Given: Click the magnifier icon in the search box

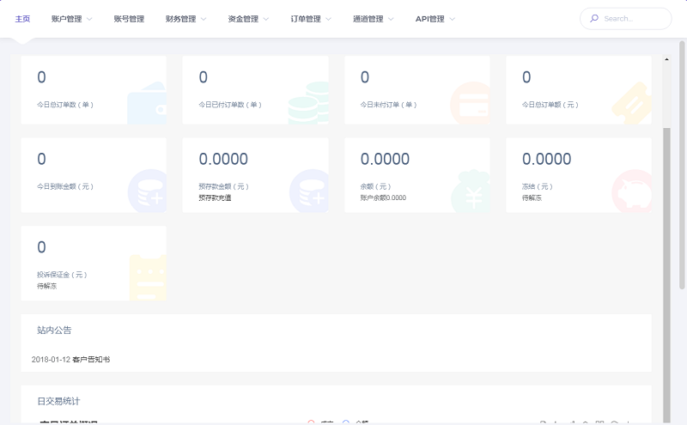Looking at the screenshot, I should (x=594, y=18).
